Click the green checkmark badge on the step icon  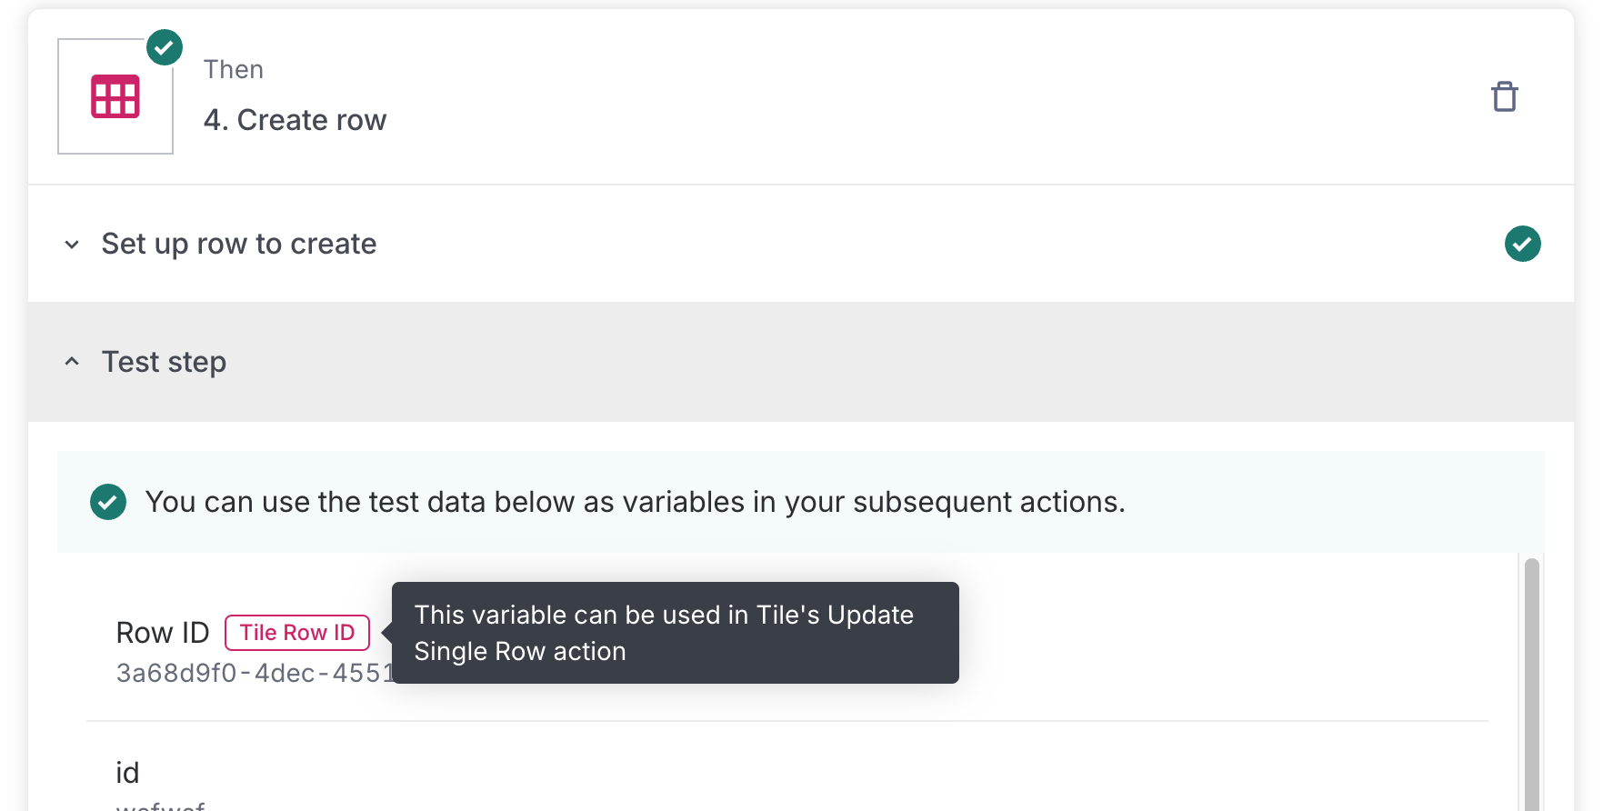(x=165, y=47)
